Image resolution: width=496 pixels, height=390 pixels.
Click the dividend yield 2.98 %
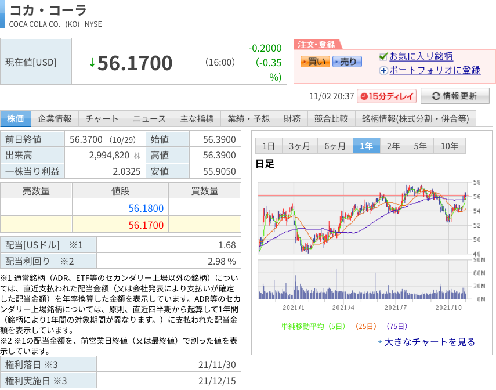[222, 261]
